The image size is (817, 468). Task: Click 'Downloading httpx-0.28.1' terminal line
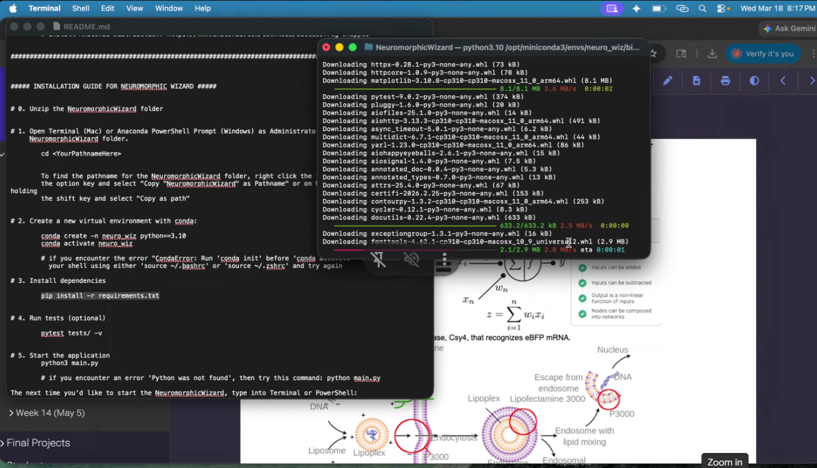pyautogui.click(x=421, y=65)
